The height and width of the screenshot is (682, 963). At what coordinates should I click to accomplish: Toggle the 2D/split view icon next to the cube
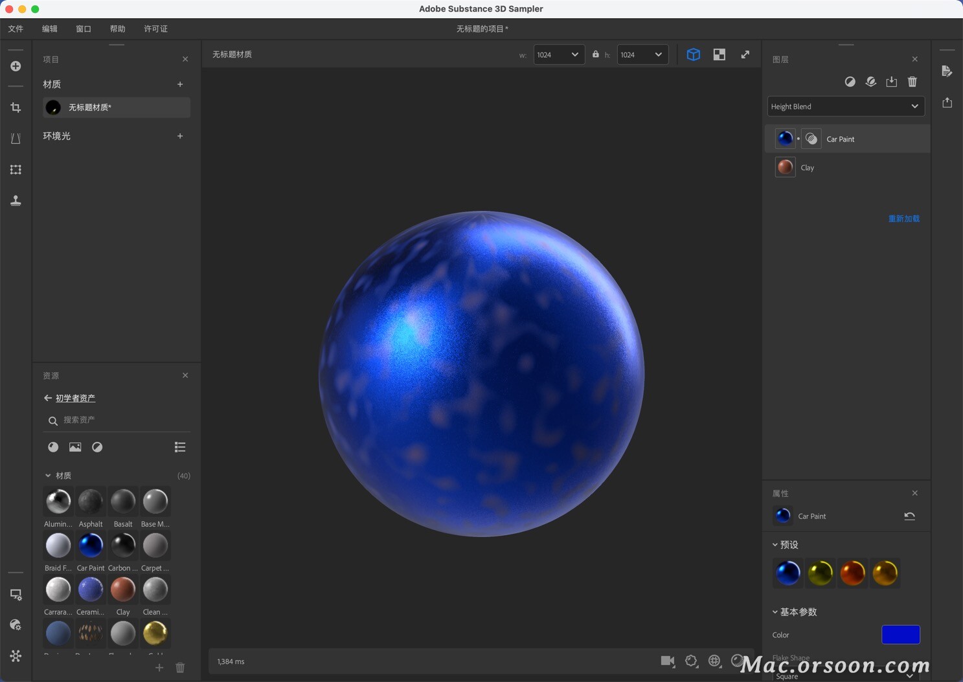(718, 54)
